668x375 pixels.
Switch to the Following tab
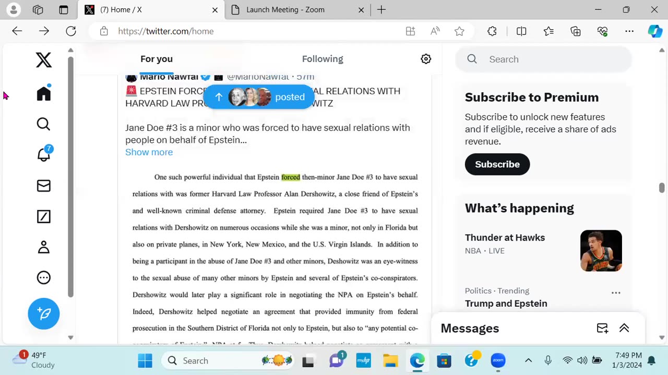coord(323,59)
